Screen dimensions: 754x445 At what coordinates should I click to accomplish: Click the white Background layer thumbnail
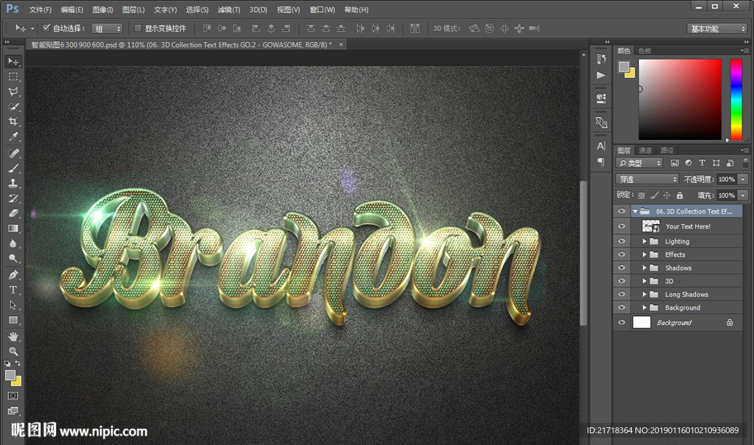[x=642, y=322]
